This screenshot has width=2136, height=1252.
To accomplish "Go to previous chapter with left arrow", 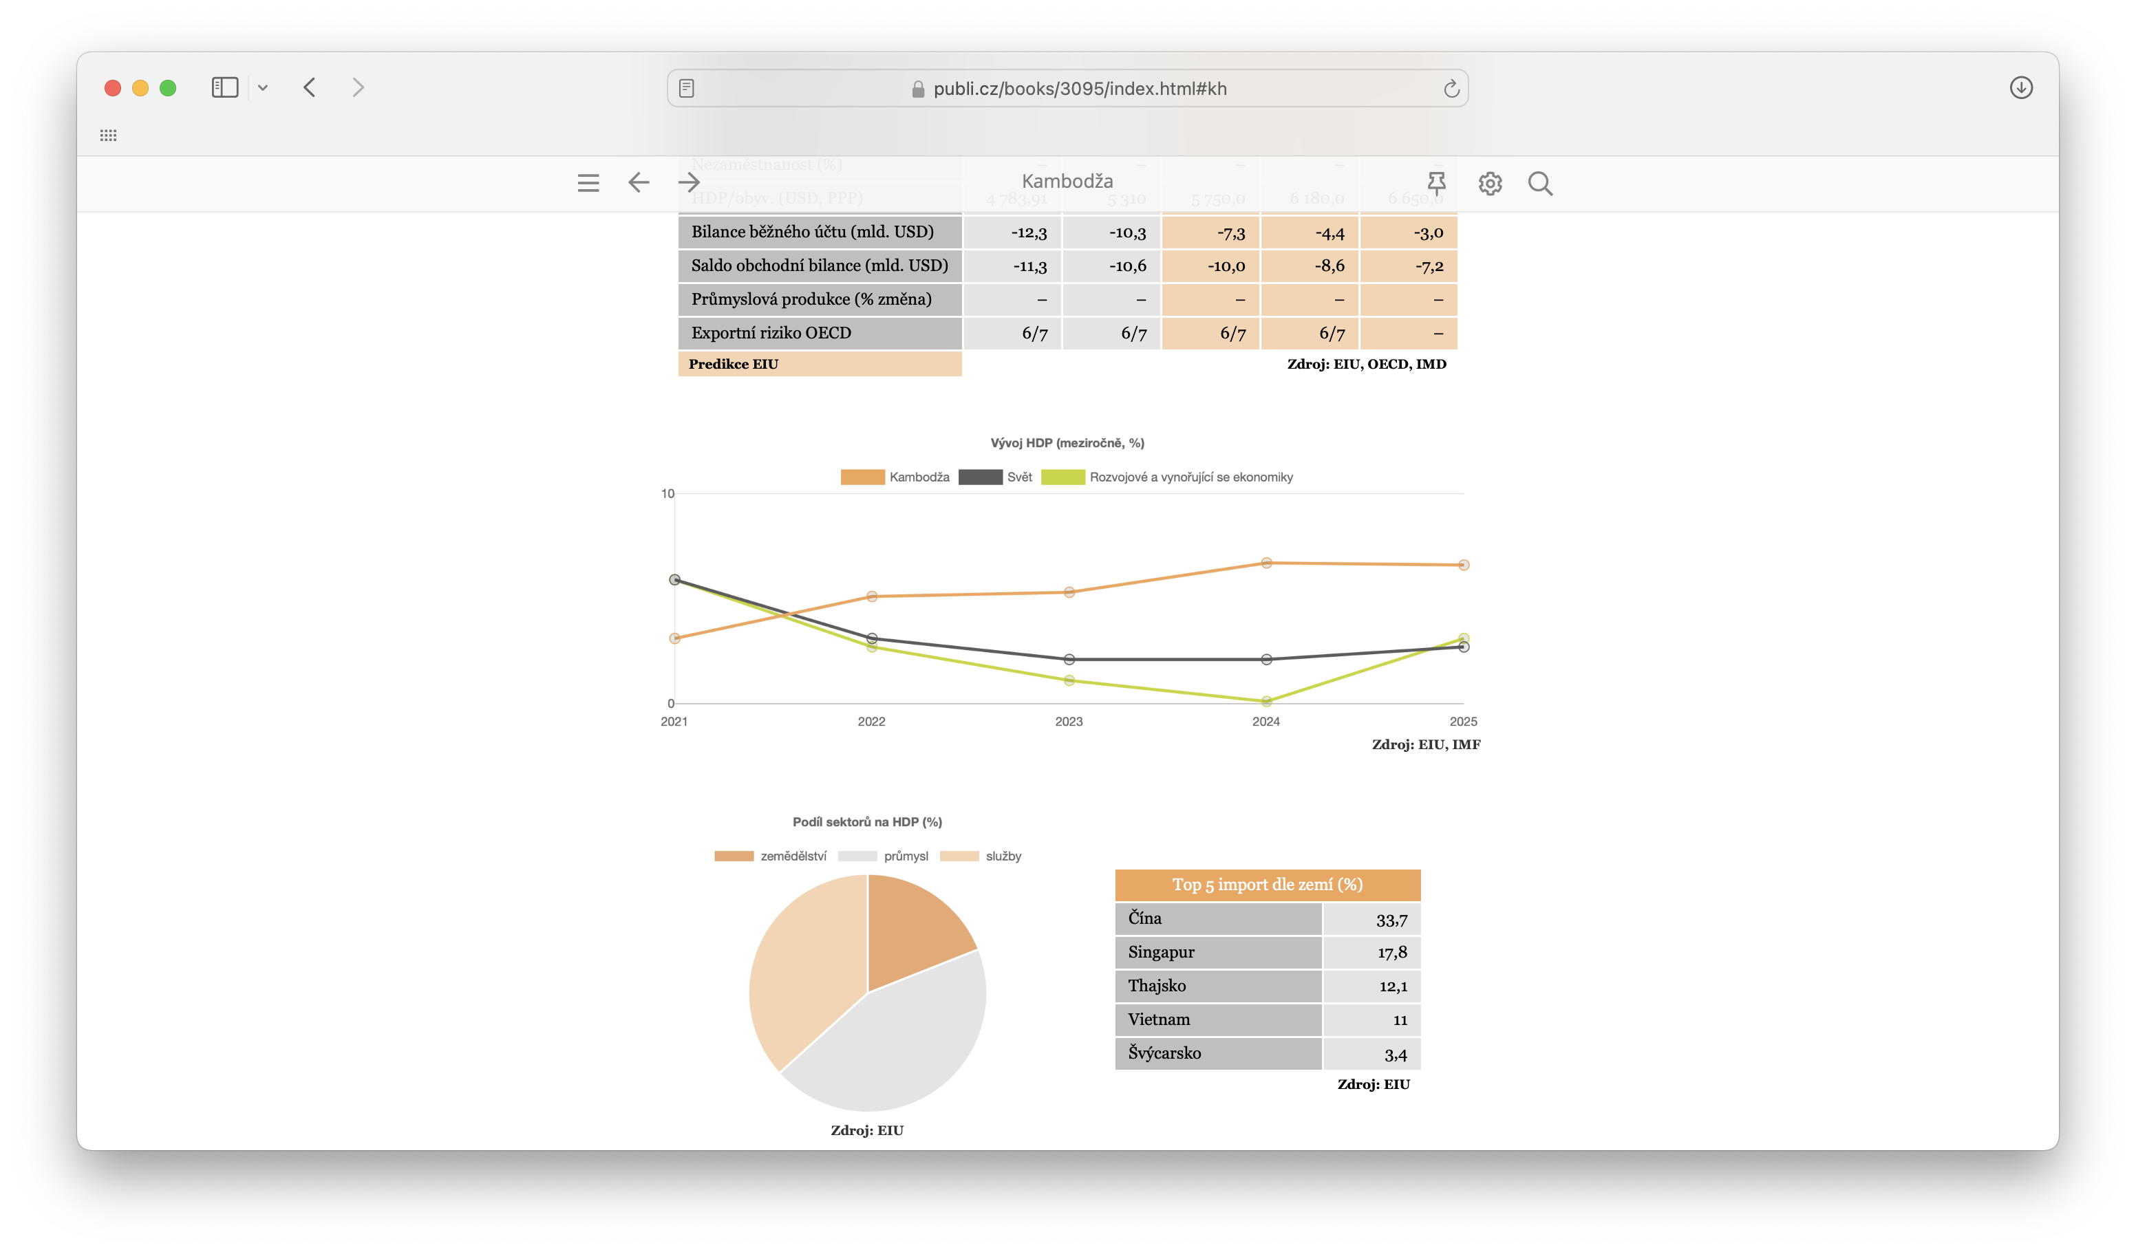I will coord(639,182).
